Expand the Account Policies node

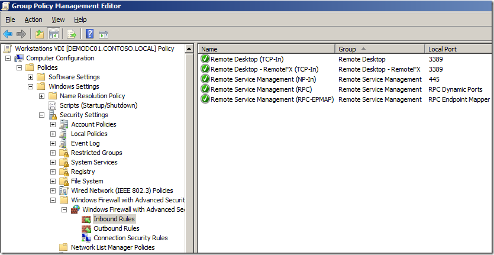(53, 124)
